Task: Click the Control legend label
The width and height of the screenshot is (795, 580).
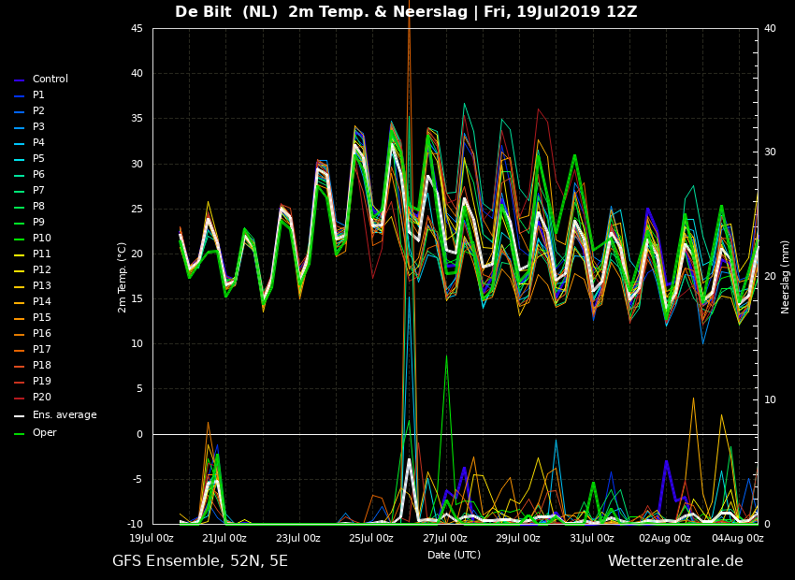Action: (x=51, y=80)
